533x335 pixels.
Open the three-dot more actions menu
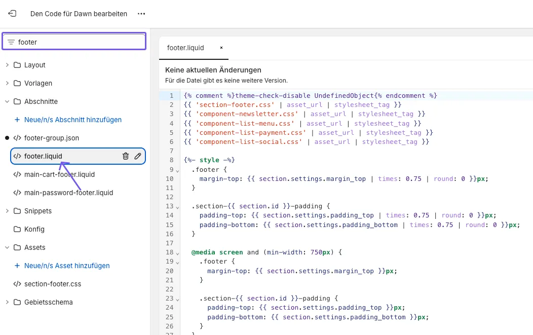(141, 14)
